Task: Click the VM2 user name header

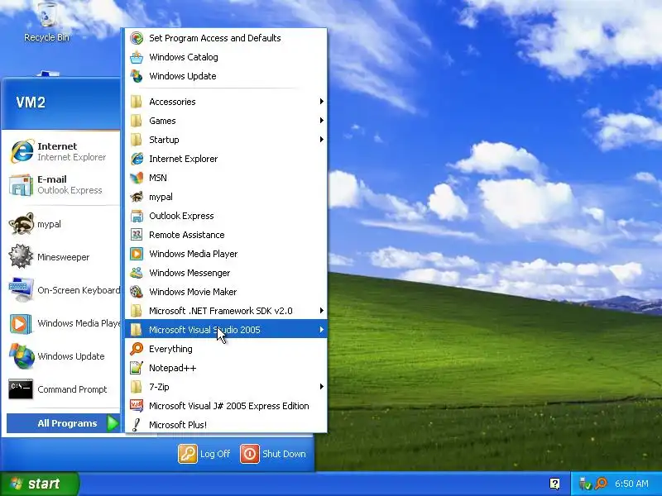Action: click(x=31, y=103)
